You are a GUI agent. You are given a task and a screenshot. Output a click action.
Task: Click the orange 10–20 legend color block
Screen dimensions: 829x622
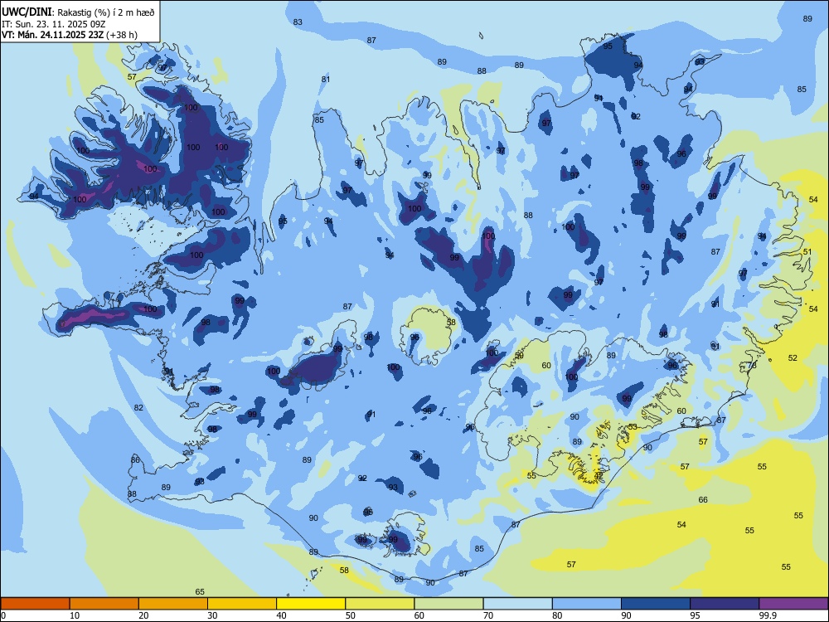coord(104,604)
